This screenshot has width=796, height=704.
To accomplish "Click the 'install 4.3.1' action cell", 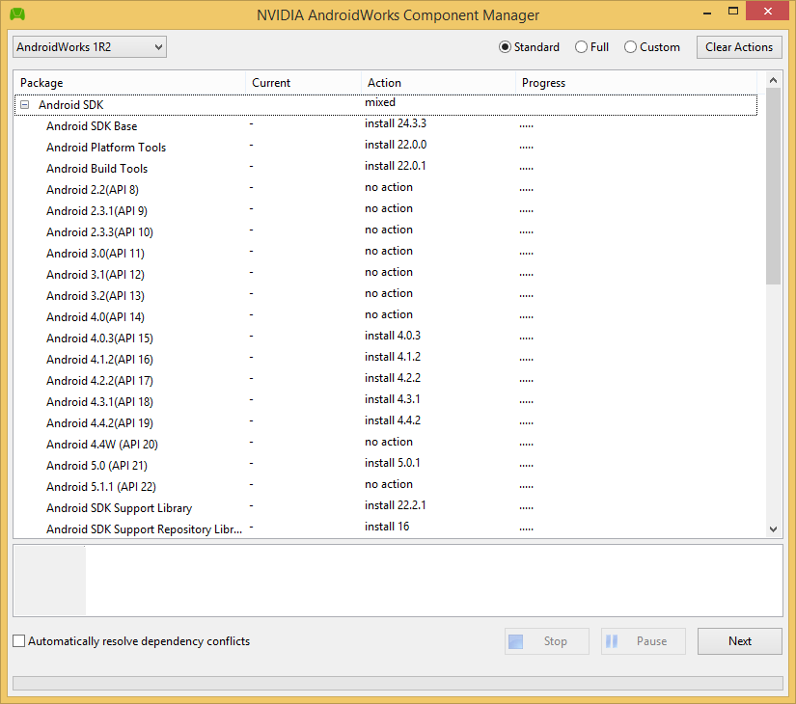I will (393, 399).
